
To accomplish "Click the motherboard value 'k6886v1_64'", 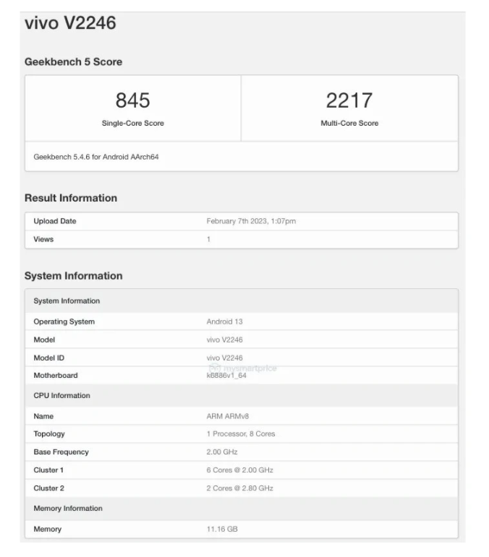I will 226,376.
